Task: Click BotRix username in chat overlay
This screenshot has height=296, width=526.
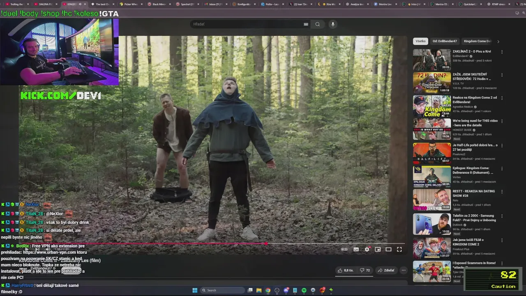Action: 23,246
